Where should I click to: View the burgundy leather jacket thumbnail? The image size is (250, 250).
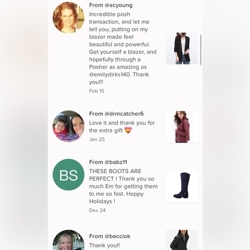point(182,127)
